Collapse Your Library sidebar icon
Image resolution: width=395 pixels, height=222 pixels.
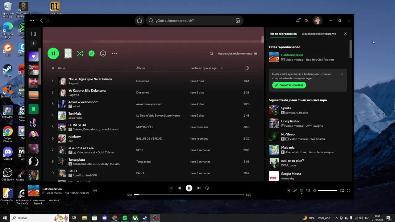pyautogui.click(x=34, y=34)
